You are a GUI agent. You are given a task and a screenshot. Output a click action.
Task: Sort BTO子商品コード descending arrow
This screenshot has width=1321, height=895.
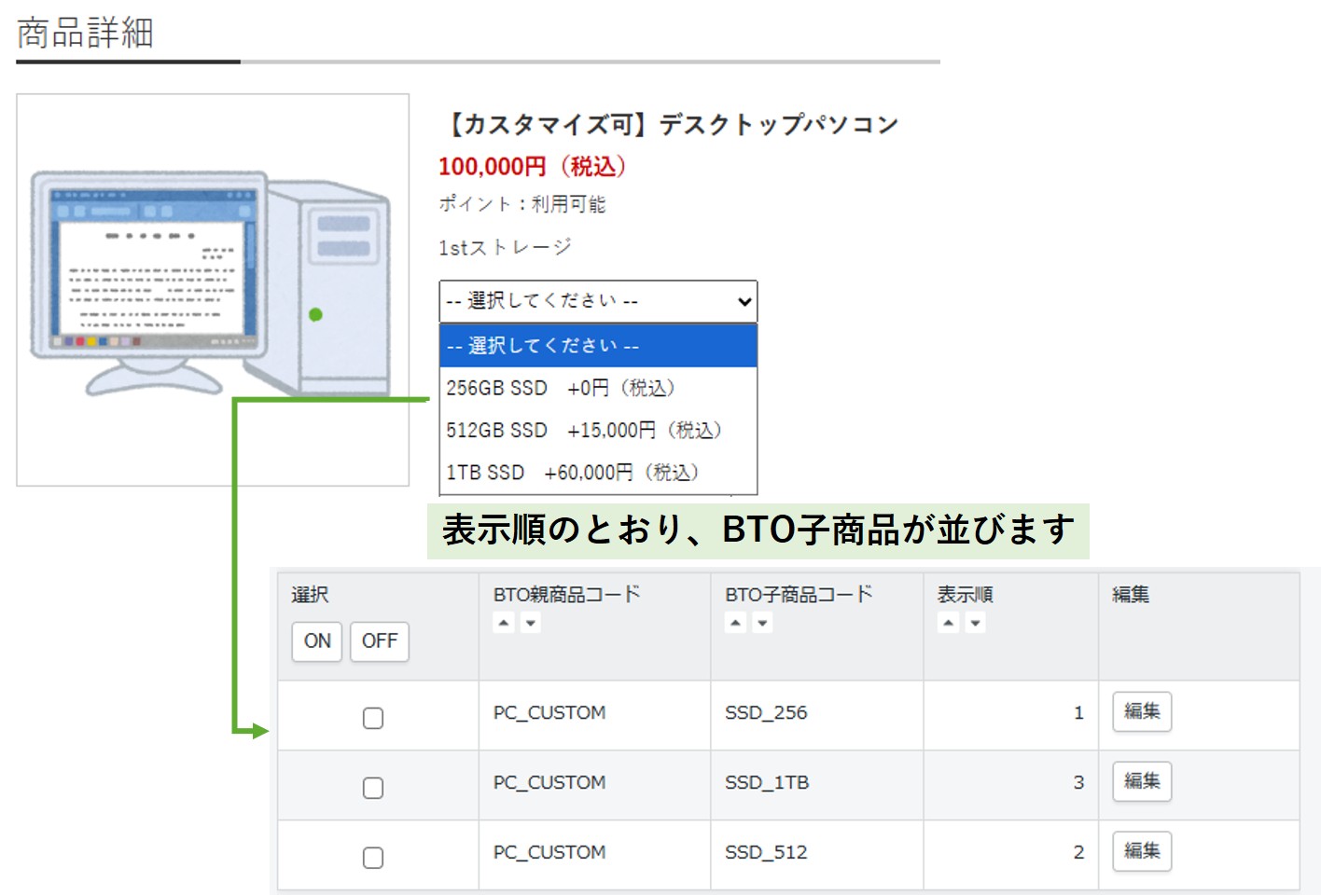tap(762, 623)
